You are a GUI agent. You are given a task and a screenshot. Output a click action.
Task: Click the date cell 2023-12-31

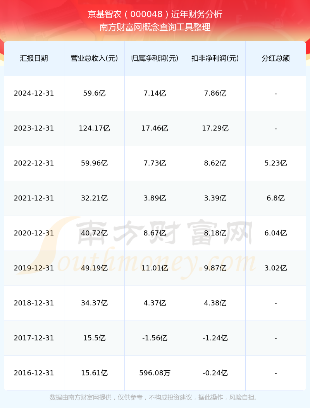(x=34, y=128)
